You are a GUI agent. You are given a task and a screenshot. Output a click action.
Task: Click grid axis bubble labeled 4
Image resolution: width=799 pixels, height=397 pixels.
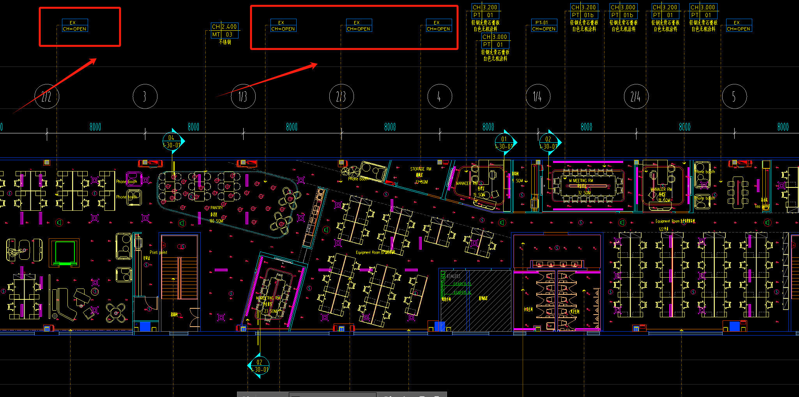point(440,96)
